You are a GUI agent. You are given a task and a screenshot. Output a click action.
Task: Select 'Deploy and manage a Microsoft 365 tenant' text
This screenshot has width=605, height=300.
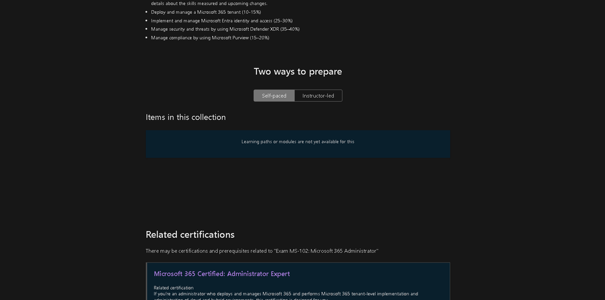click(206, 12)
